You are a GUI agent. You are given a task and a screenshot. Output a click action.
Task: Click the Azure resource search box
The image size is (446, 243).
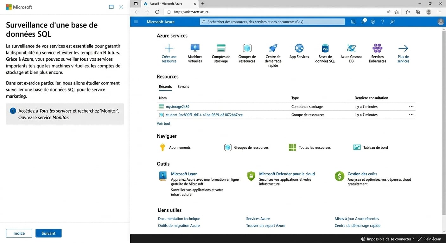(272, 22)
